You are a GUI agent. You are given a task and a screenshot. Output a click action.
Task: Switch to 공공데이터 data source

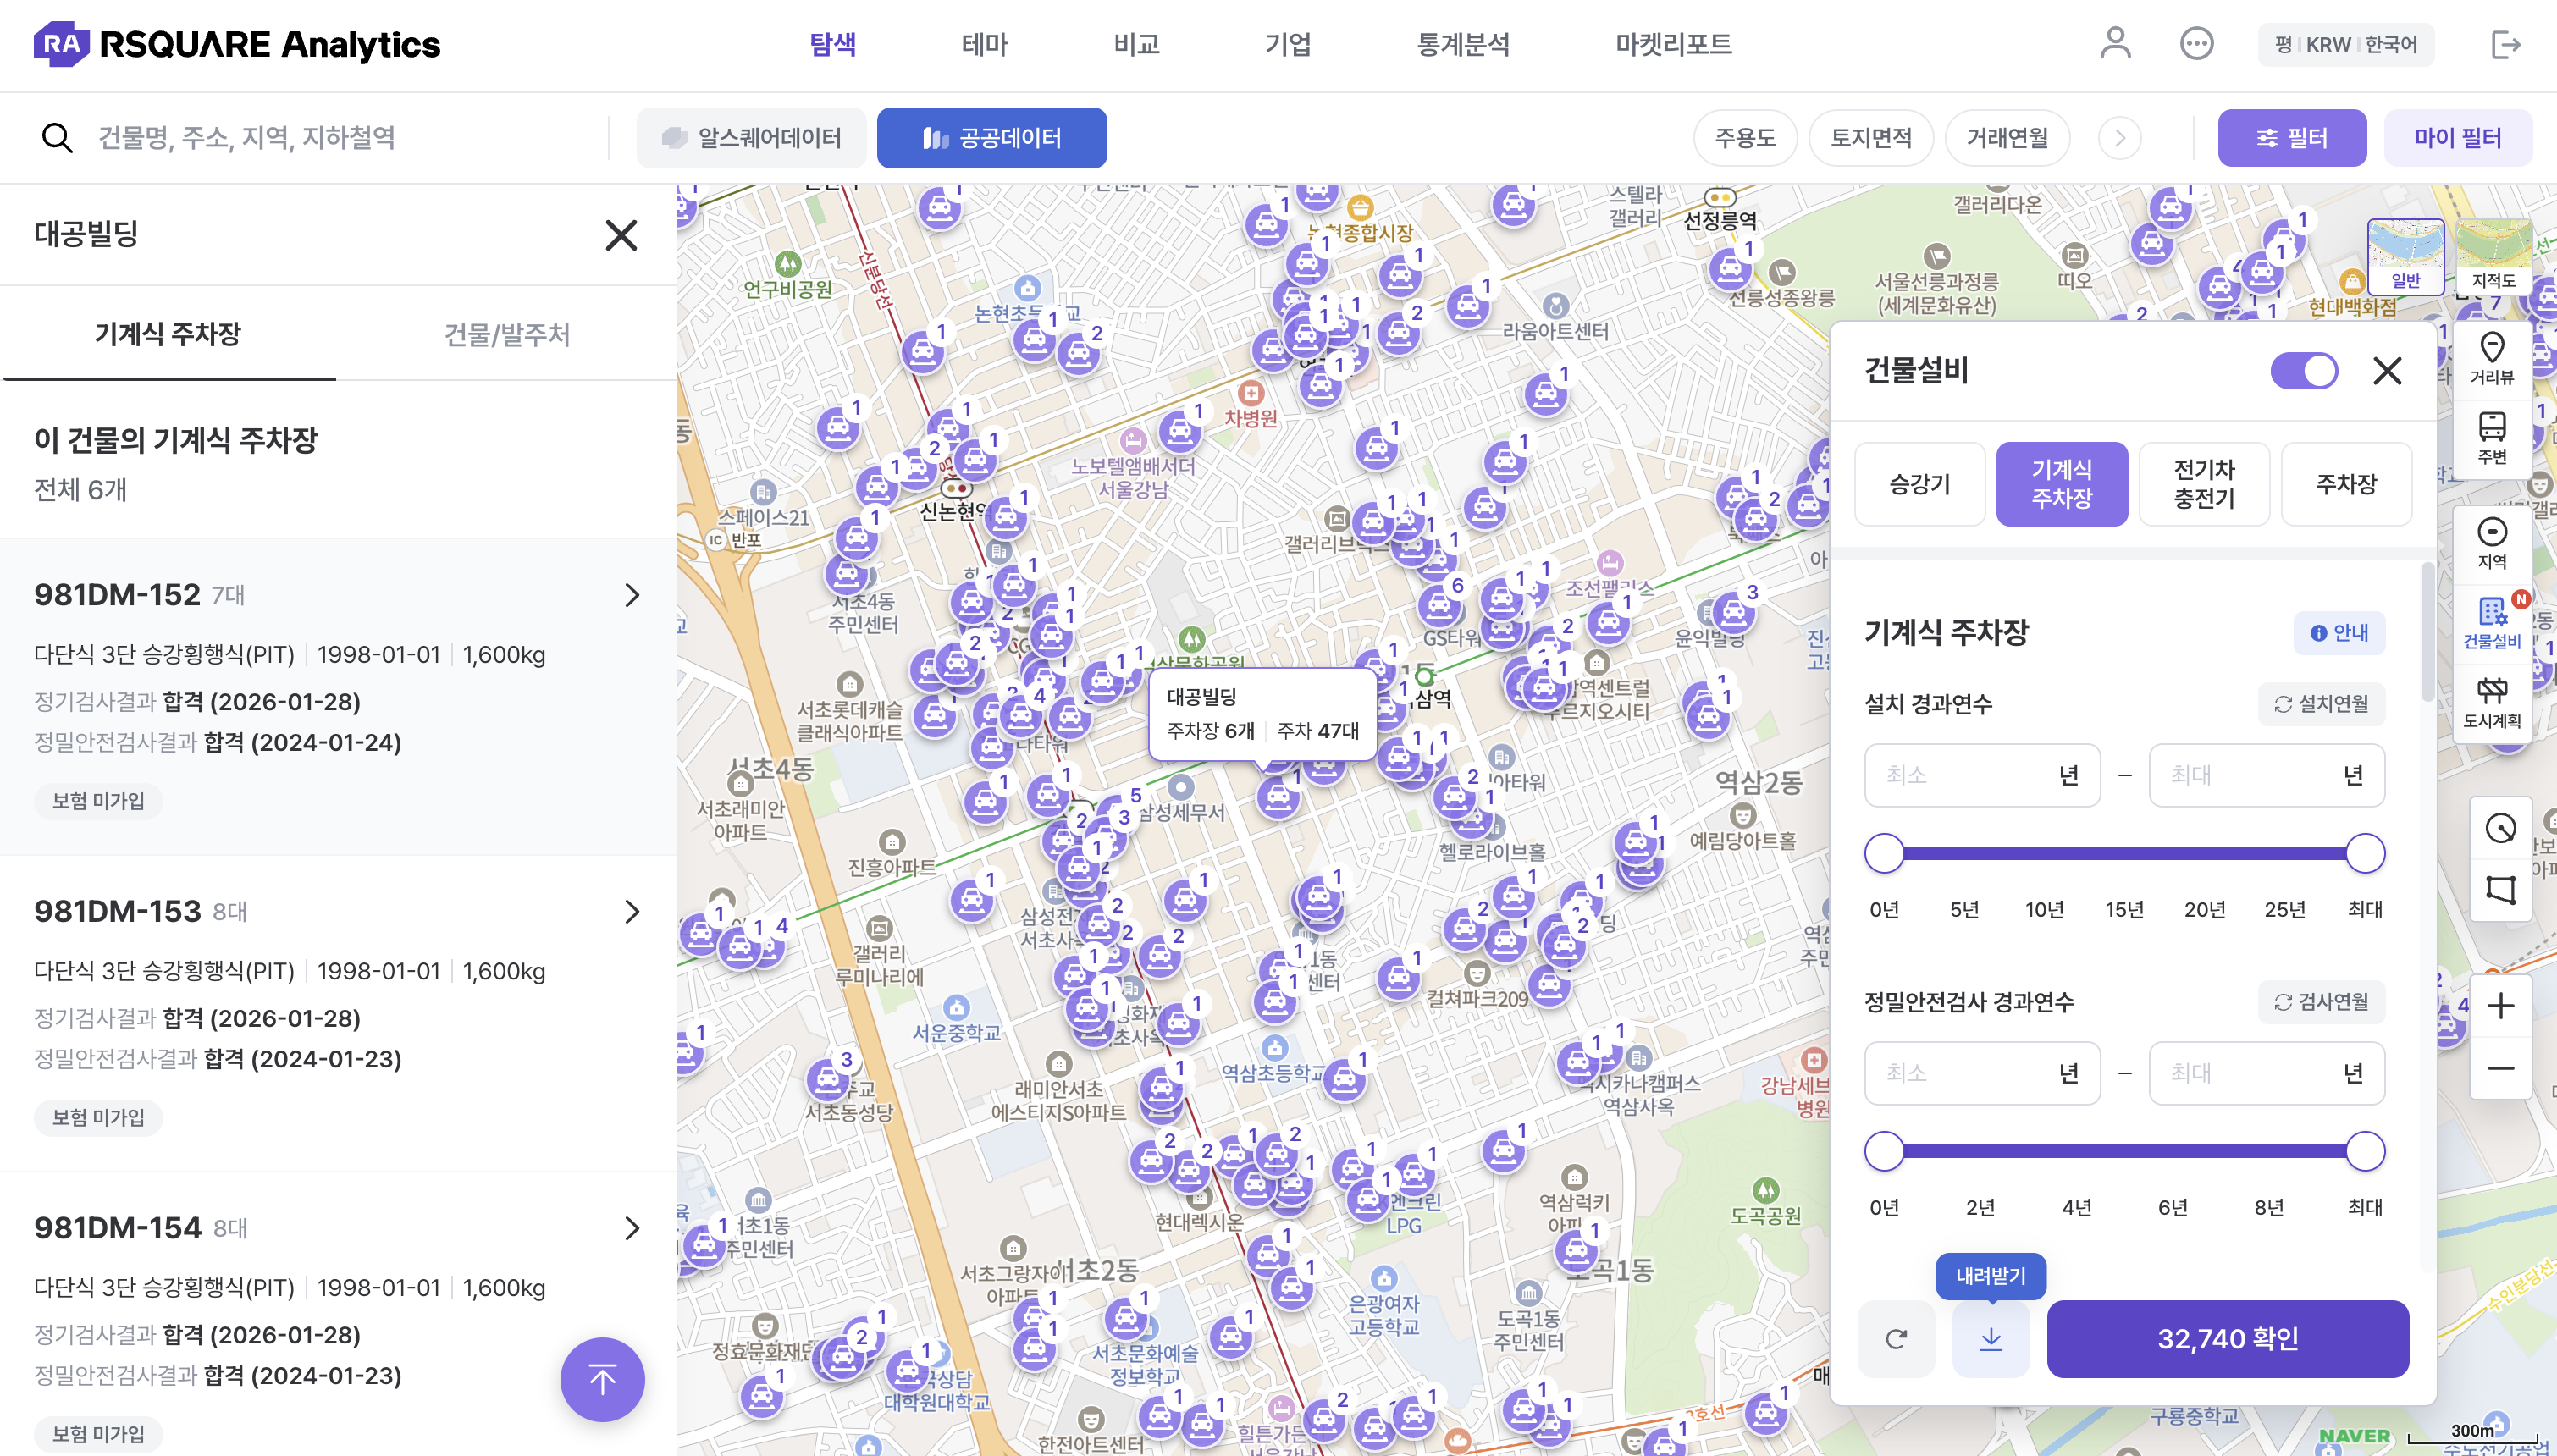click(x=991, y=138)
